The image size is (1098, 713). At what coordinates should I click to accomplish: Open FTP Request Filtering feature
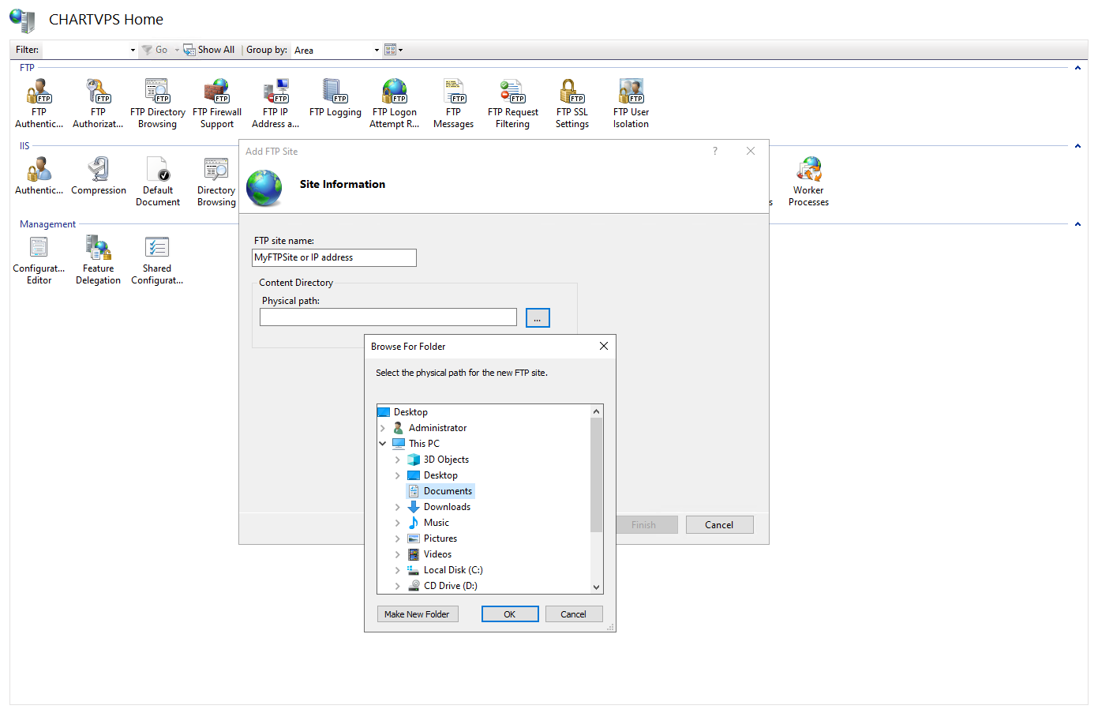(x=512, y=103)
